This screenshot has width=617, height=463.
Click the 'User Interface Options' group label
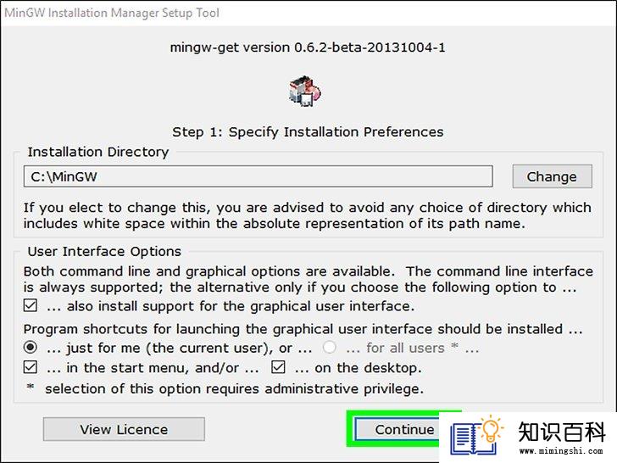click(104, 252)
